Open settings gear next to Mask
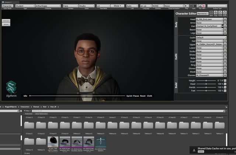 pyautogui.click(x=225, y=72)
